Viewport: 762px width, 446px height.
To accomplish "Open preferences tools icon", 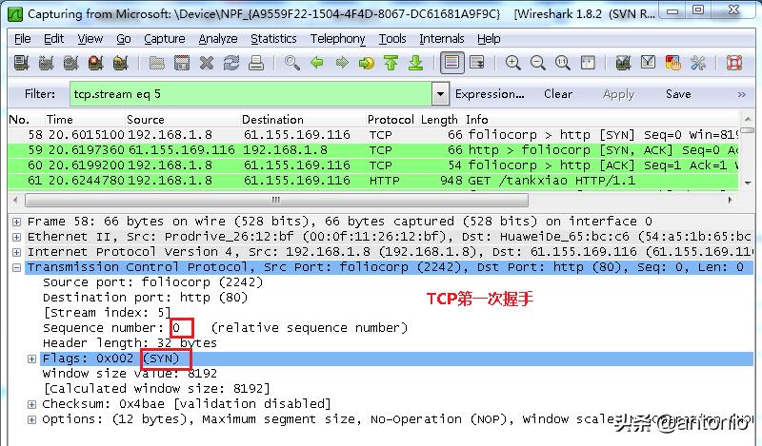I will [x=698, y=63].
